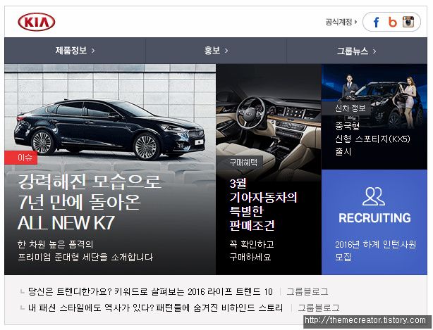Image resolution: width=433 pixels, height=330 pixels.
Task: Click the chevron next to 제품정보
Action: point(93,51)
